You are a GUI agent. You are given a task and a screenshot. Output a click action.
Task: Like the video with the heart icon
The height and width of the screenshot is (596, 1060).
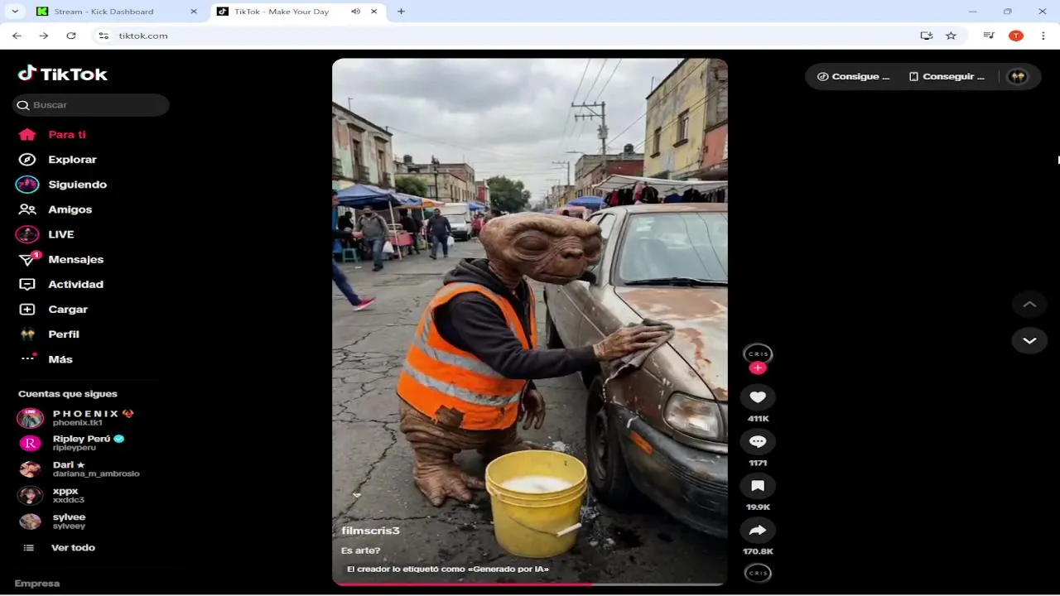pyautogui.click(x=758, y=397)
